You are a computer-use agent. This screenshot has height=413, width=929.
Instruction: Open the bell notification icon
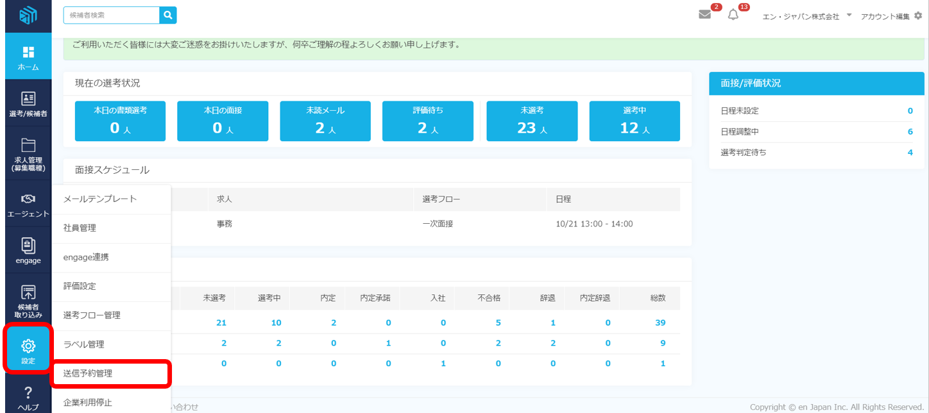click(733, 15)
